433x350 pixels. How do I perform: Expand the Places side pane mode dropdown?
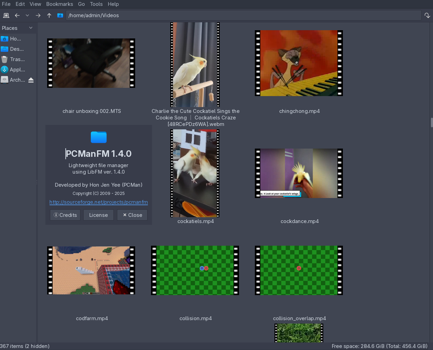[x=31, y=28]
